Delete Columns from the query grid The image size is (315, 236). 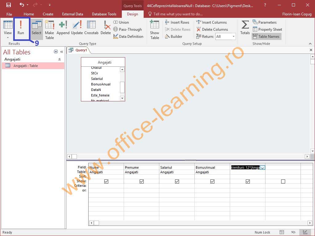tap(212, 29)
